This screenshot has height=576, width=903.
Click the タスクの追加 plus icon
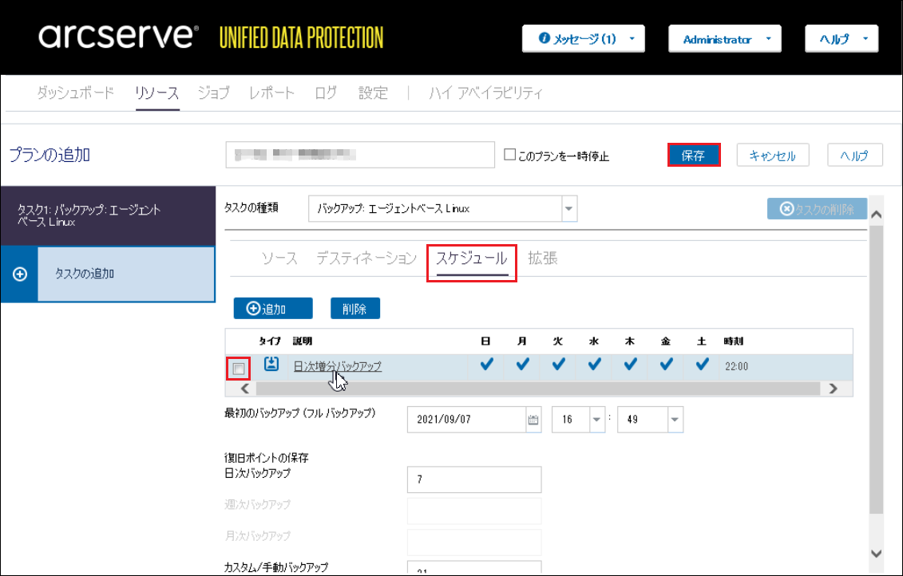20,274
